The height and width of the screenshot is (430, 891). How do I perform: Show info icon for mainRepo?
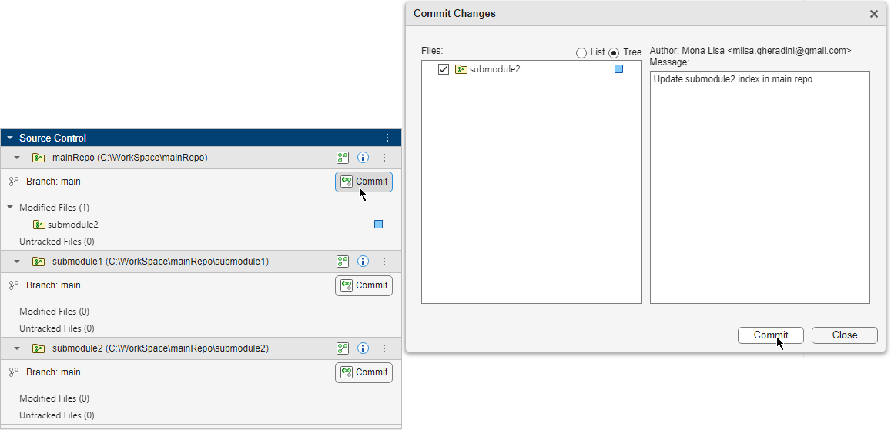point(363,158)
